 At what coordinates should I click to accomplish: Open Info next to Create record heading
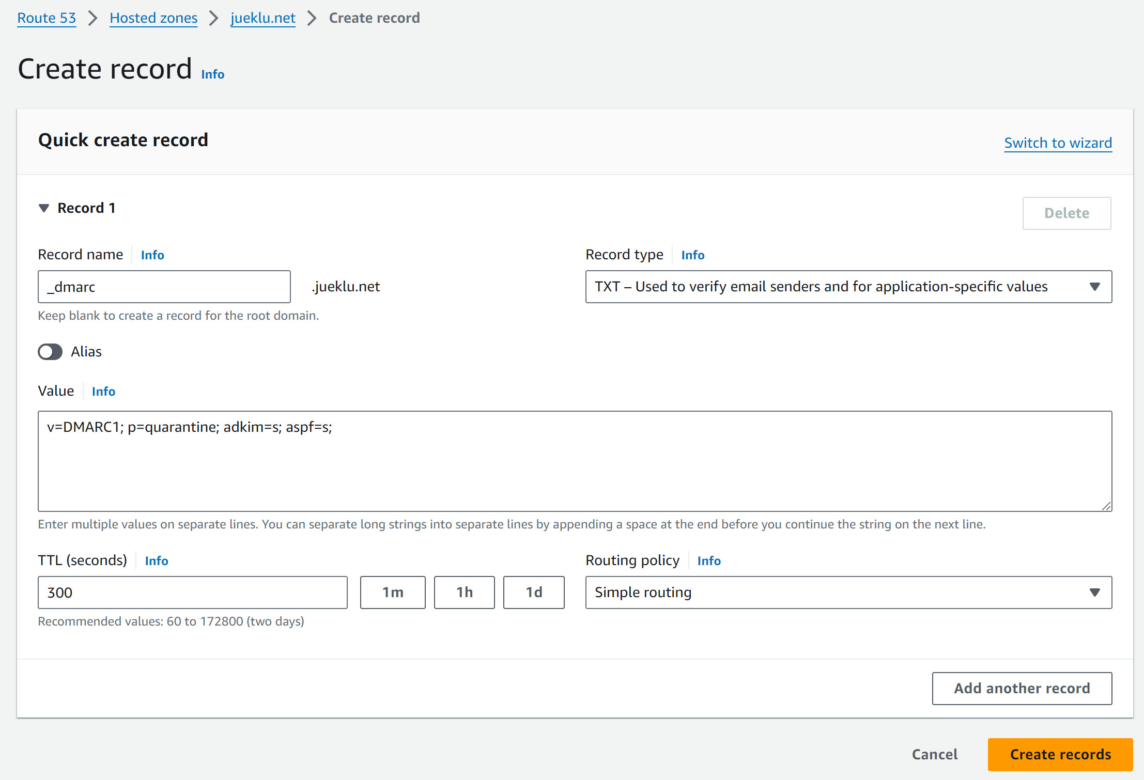[x=212, y=74]
